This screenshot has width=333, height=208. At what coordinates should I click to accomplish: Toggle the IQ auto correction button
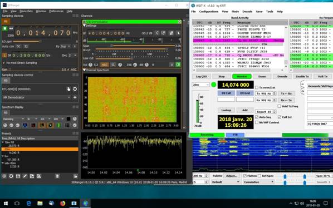click(26, 46)
